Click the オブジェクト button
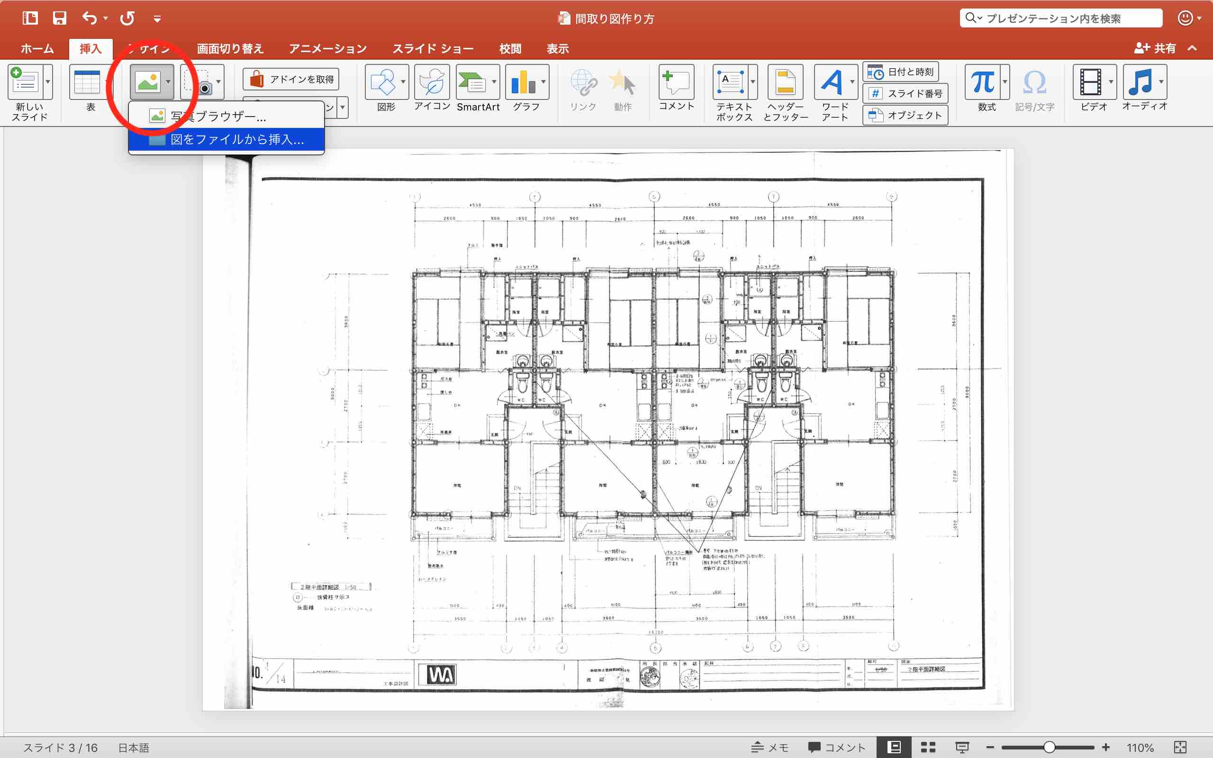The width and height of the screenshot is (1213, 758). (x=905, y=115)
